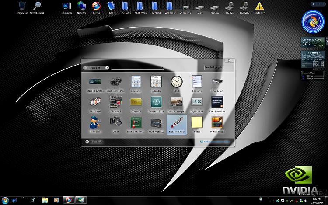This screenshot has height=205, width=328.
Task: Open the Computer desktop icon
Action: [x=67, y=8]
